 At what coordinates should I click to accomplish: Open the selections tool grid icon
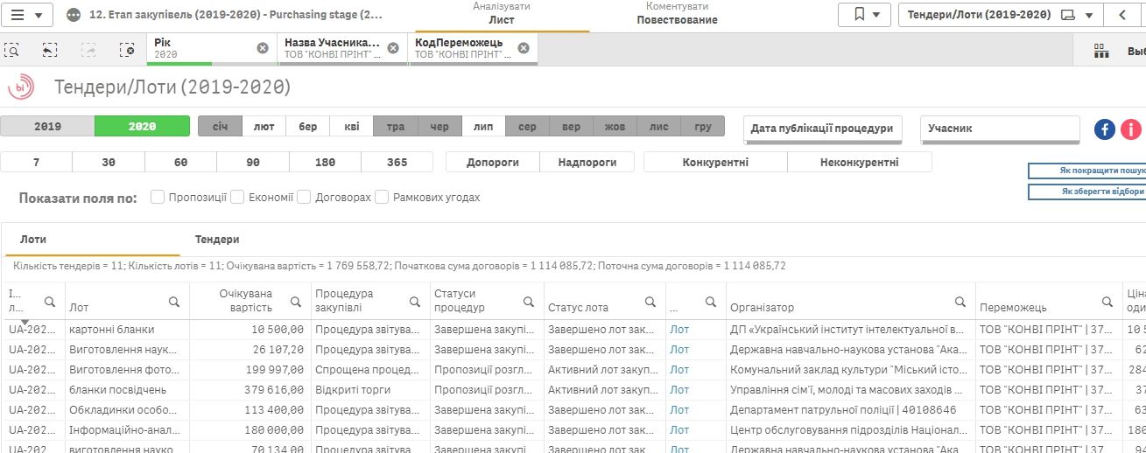pos(1101,51)
